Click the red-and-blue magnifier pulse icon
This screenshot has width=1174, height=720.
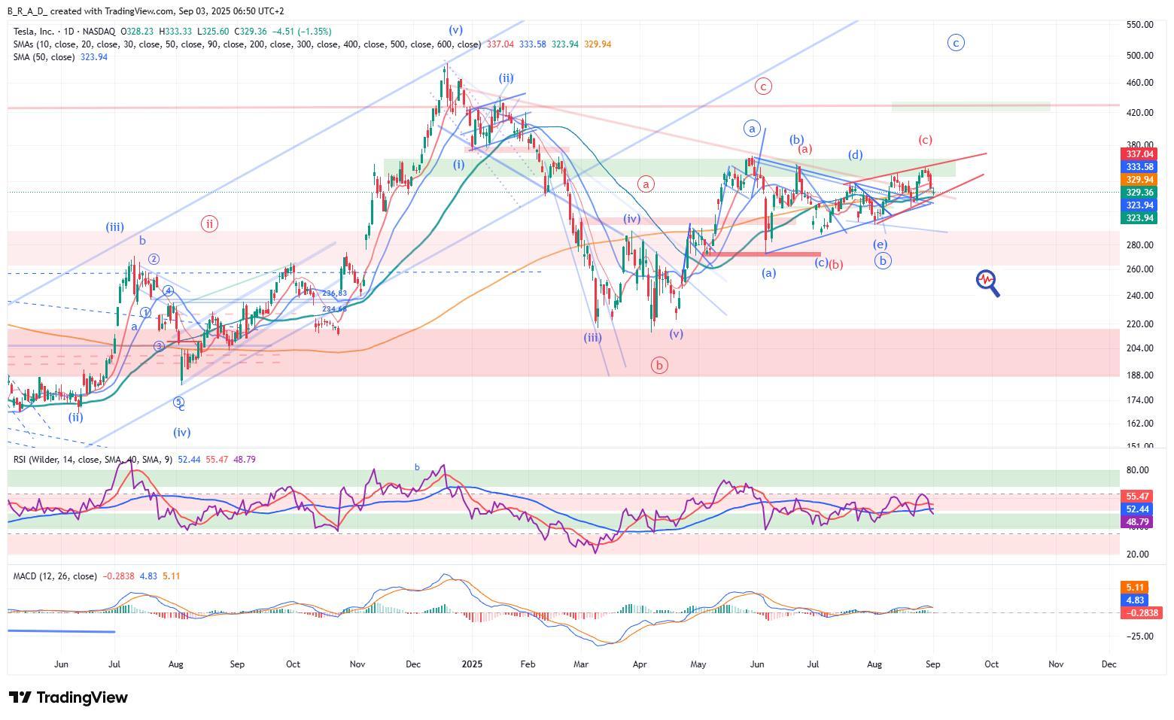click(x=987, y=283)
